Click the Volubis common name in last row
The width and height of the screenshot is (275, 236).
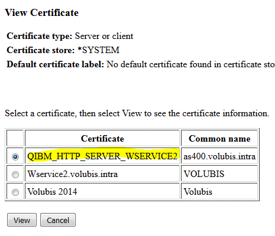pyautogui.click(x=198, y=192)
